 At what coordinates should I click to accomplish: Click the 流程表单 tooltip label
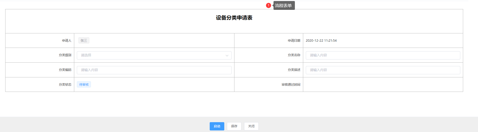click(283, 6)
